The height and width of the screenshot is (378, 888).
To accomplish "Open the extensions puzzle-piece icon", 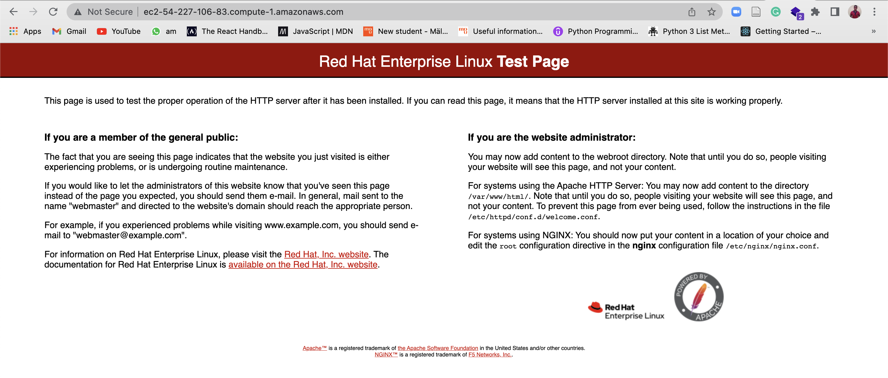I will tap(815, 11).
